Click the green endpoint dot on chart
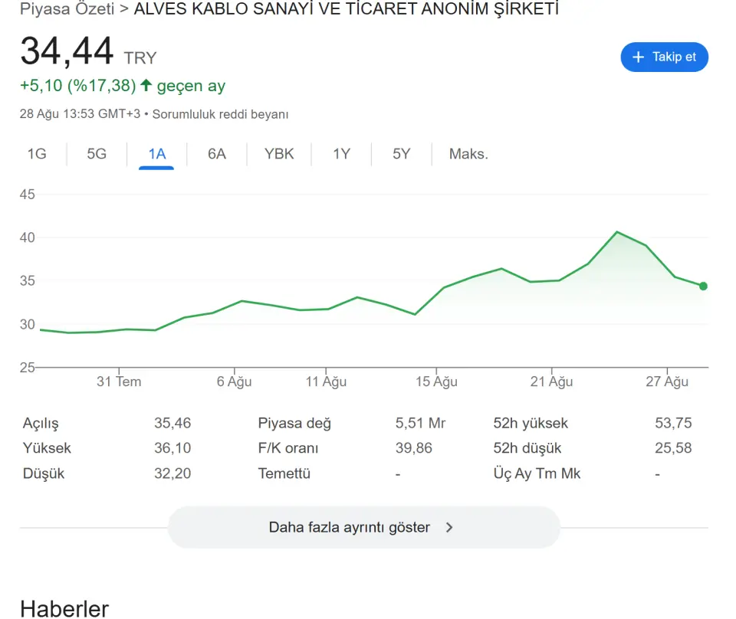The height and width of the screenshot is (619, 736). tap(703, 286)
